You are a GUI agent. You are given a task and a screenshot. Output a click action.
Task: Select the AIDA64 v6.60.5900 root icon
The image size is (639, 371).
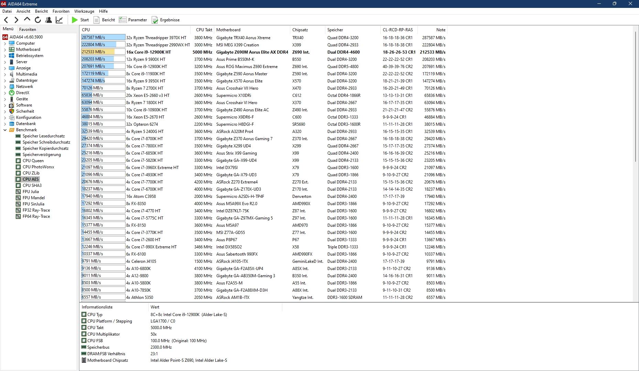click(x=5, y=37)
